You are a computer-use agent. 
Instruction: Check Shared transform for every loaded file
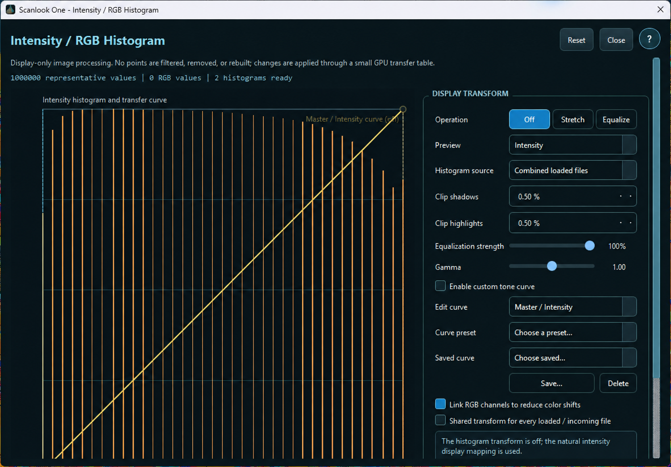pyautogui.click(x=440, y=420)
